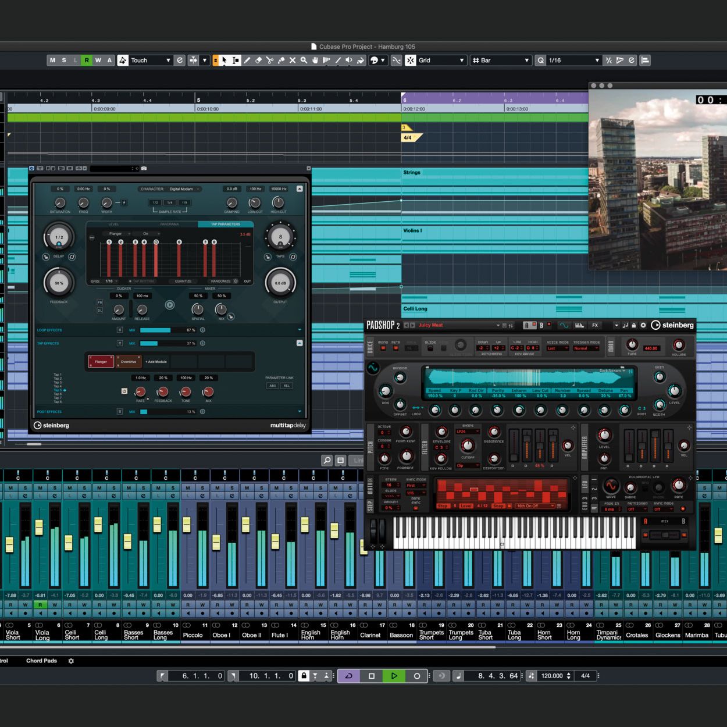The height and width of the screenshot is (727, 727).
Task: Select the Tap Parameters tab
Action: [x=226, y=224]
